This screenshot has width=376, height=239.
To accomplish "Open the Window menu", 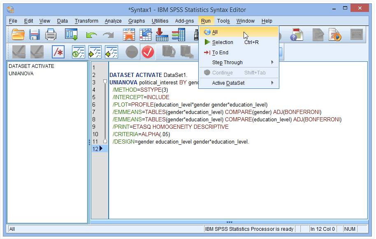I will point(245,21).
